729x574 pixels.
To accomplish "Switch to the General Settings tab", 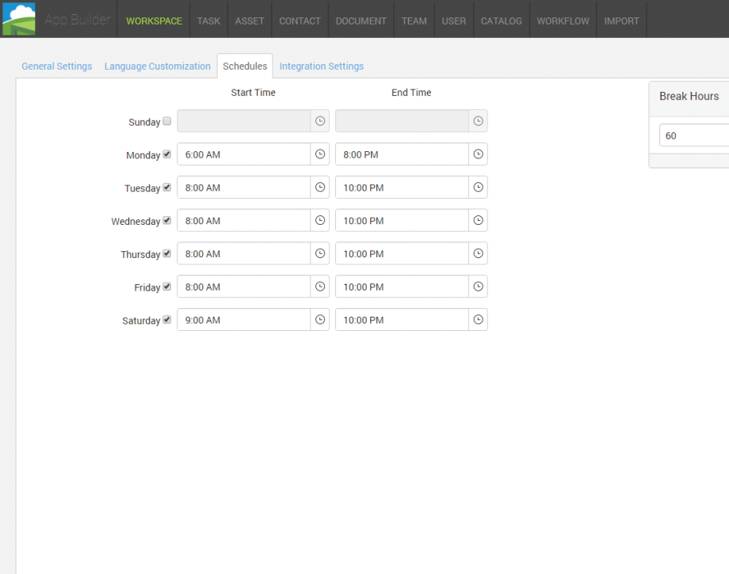I will coord(56,66).
